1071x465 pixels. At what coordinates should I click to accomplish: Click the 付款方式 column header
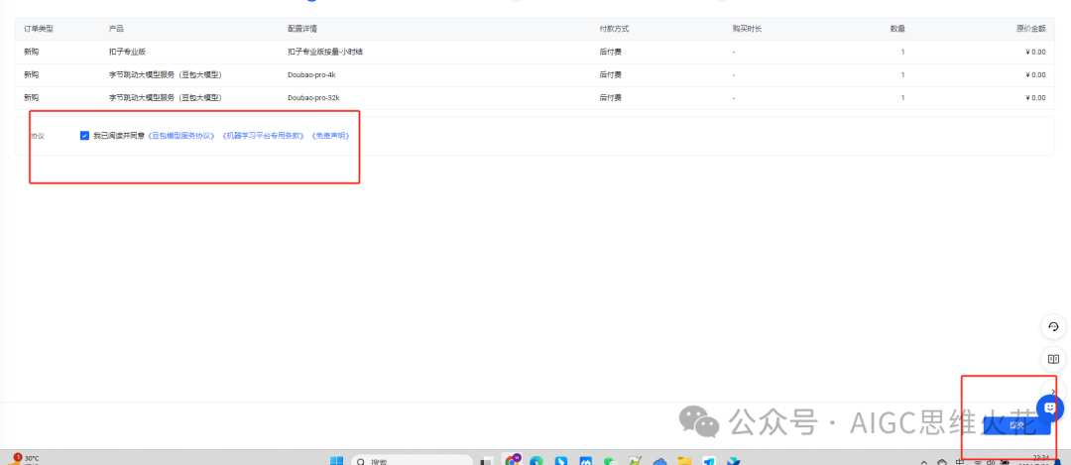[x=614, y=29]
